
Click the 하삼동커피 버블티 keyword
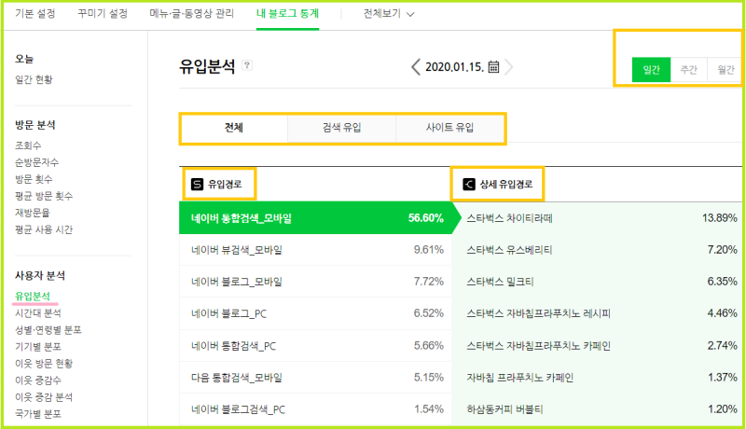[x=504, y=409]
